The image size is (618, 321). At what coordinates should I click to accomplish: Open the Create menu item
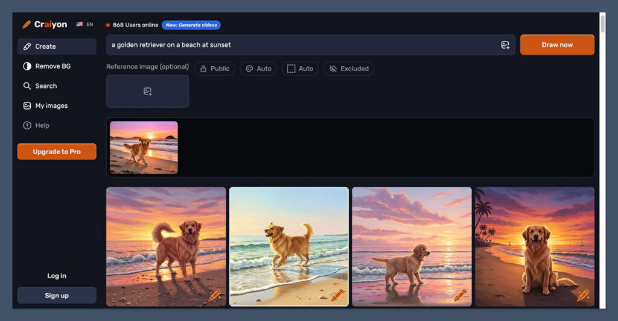point(57,46)
